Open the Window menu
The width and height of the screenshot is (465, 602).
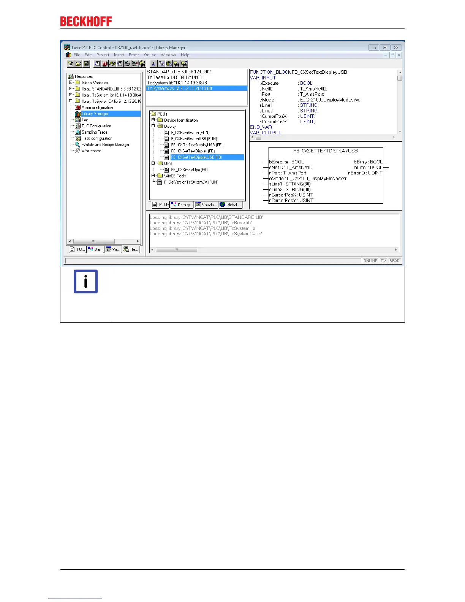pyautogui.click(x=168, y=55)
